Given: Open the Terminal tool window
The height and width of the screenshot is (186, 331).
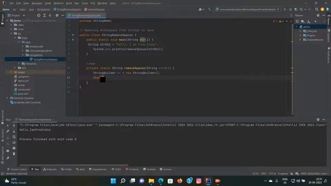Looking at the screenshot, I should coord(149,169).
